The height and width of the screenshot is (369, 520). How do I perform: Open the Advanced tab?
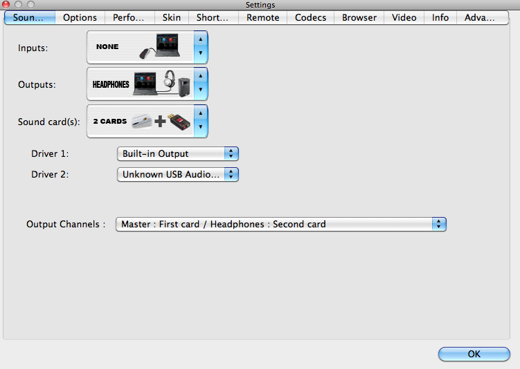[482, 17]
